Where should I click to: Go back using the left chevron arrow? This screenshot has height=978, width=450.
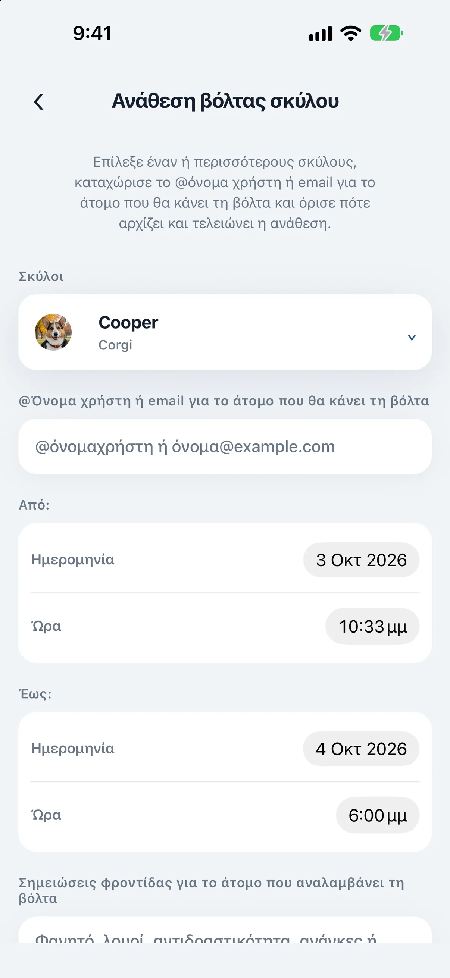(x=39, y=102)
